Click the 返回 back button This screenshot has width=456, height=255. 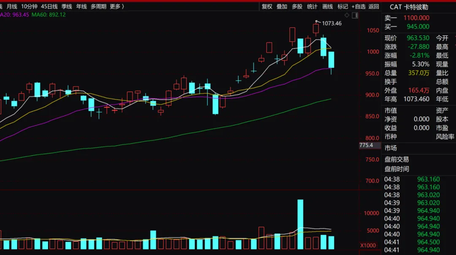point(374,6)
